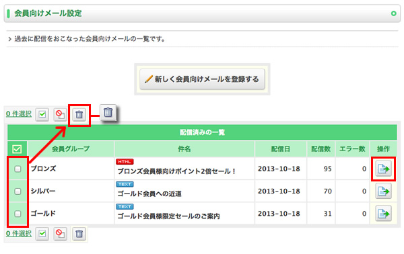Screen dimensions: 404x254
Task: Click the 配信日 column header
Action: pos(281,149)
